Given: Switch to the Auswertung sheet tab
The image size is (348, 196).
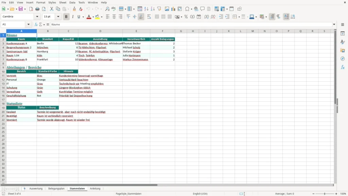Looking at the screenshot, I should pyautogui.click(x=36, y=189).
